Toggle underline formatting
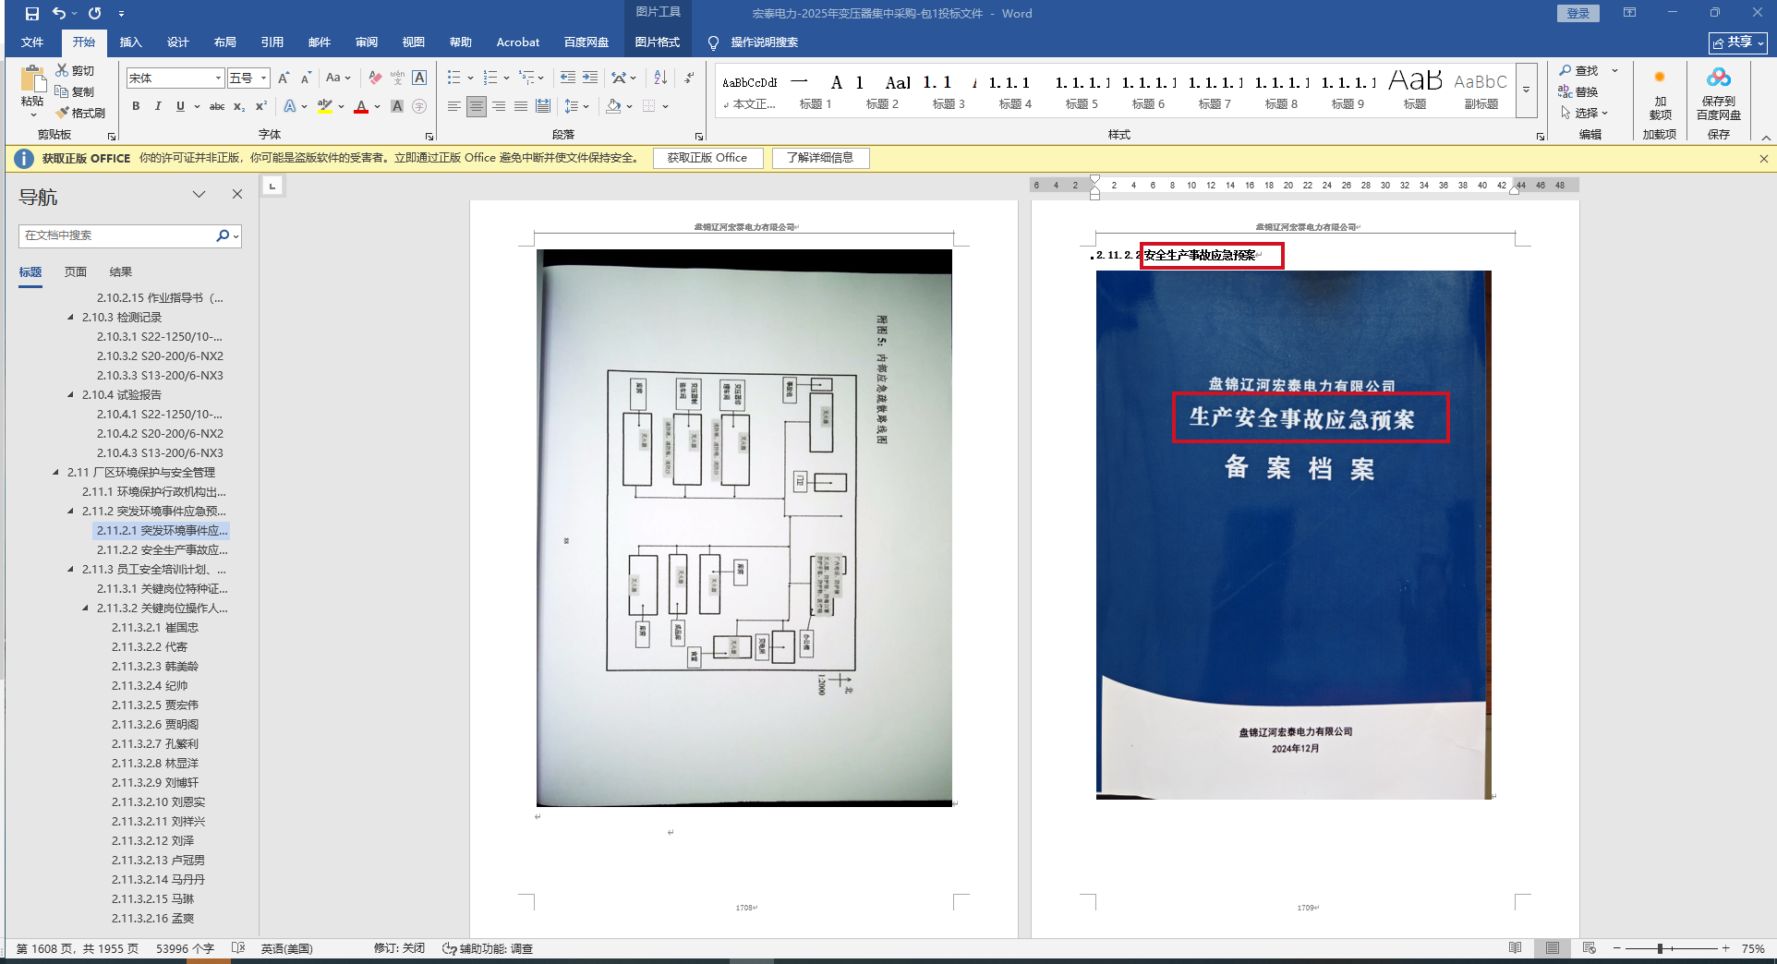The image size is (1777, 964). point(180,106)
